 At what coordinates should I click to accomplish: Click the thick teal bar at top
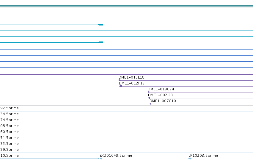127,6
